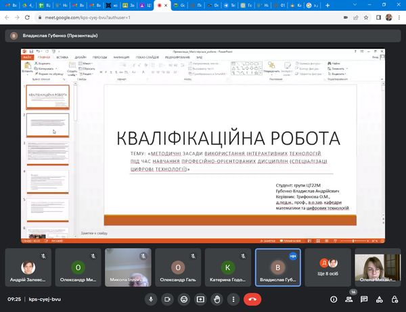Mute the microphone in Meet

click(x=150, y=298)
